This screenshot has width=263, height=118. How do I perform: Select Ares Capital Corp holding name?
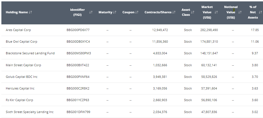18,30
